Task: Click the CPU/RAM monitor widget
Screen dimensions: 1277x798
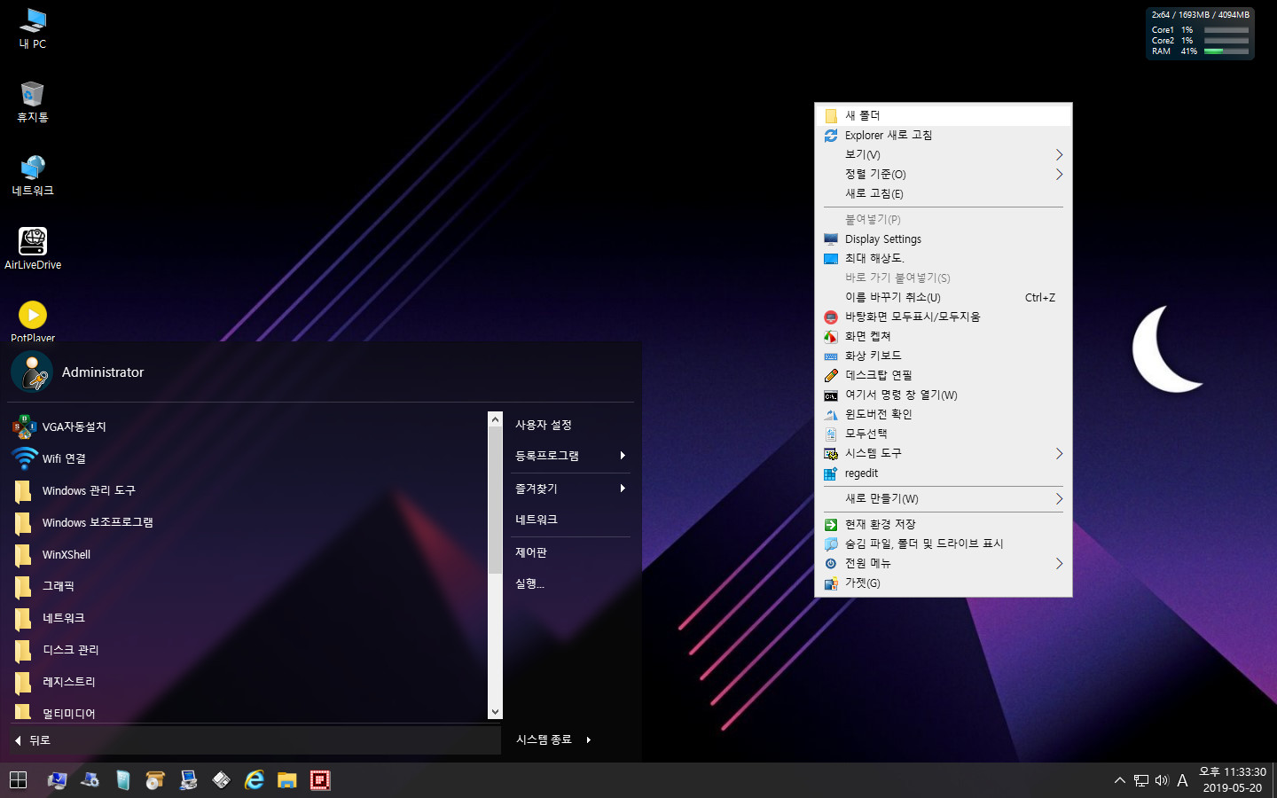Action: coord(1200,33)
